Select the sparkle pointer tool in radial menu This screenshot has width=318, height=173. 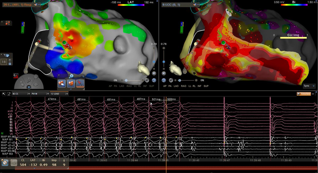point(29,80)
